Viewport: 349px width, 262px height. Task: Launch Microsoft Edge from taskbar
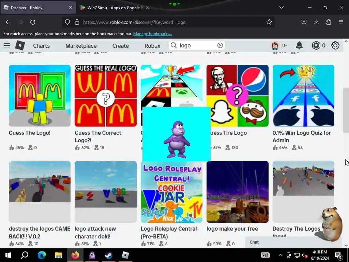point(42,255)
